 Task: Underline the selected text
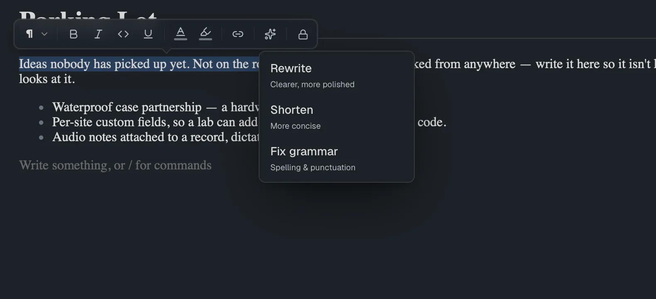pyautogui.click(x=148, y=34)
